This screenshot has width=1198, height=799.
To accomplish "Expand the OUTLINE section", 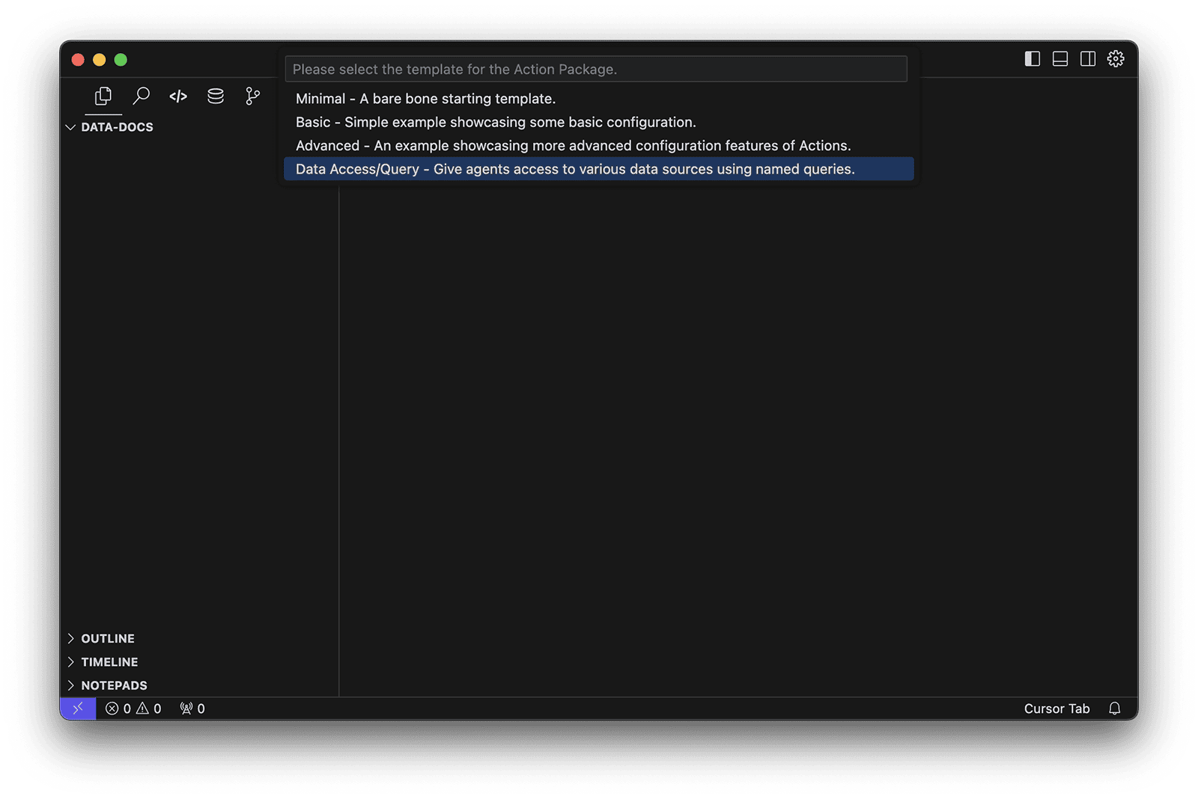I will tap(107, 638).
